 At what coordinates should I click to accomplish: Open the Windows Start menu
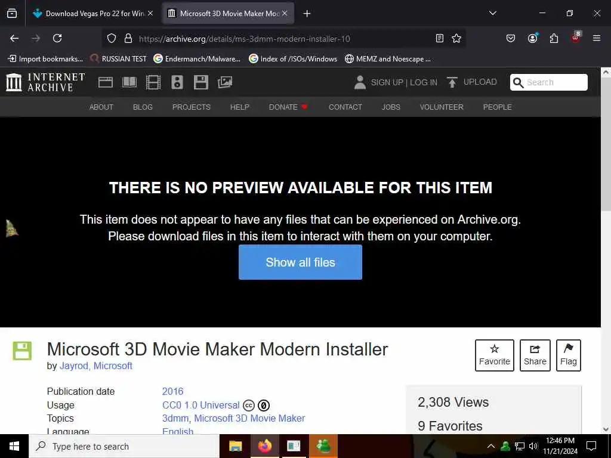tap(14, 446)
